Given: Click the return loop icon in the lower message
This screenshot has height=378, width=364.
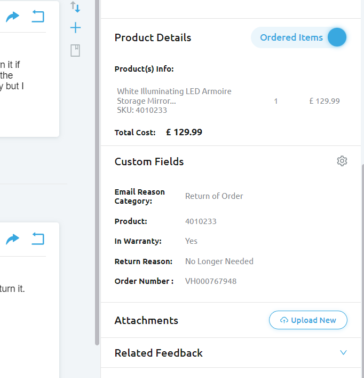Looking at the screenshot, I should (x=37, y=238).
